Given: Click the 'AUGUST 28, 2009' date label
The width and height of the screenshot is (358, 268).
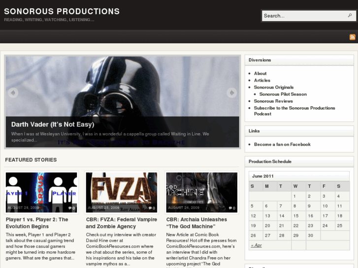Looking at the screenshot, I should pyautogui.click(x=23, y=208).
